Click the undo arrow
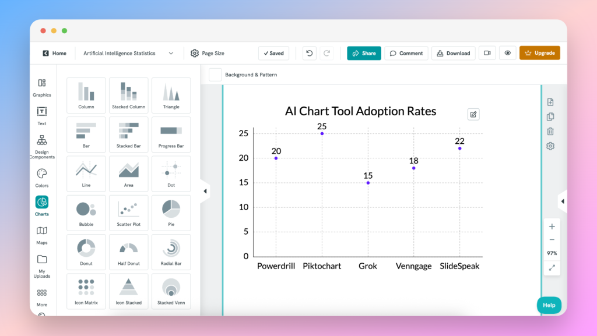 [310, 53]
